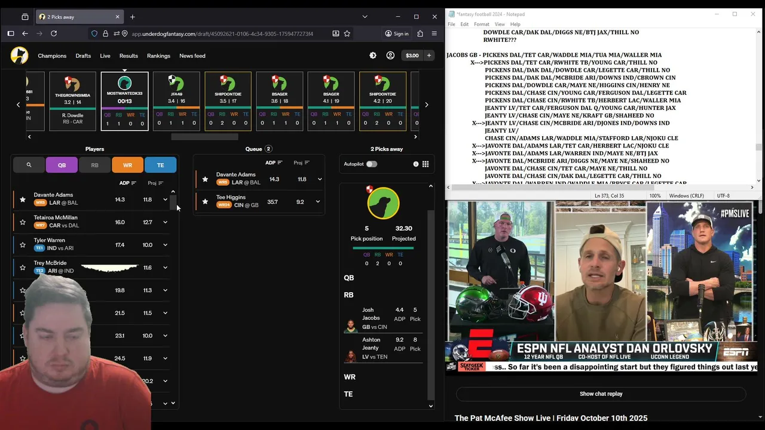Click Players list vertical scrollbar thumb

point(173,202)
